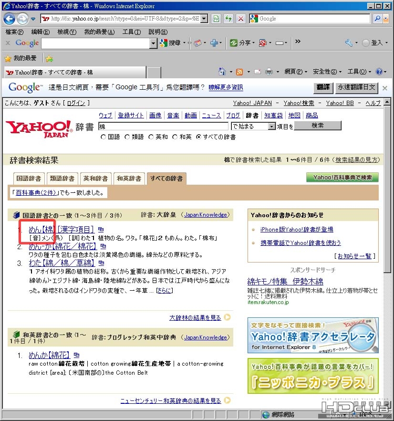Image resolution: width=394 pixels, height=421 pixels.
Task: Open the search provider dropdown arrow
Action: 386,19
